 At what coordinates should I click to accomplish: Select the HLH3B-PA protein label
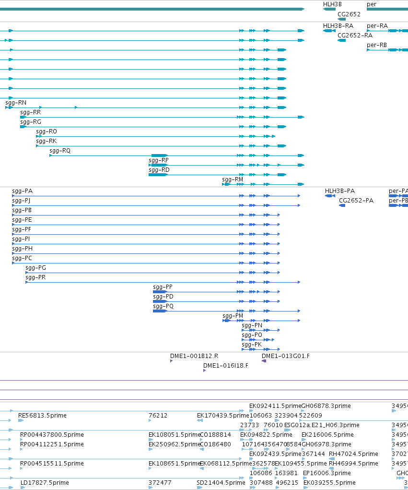pos(339,191)
